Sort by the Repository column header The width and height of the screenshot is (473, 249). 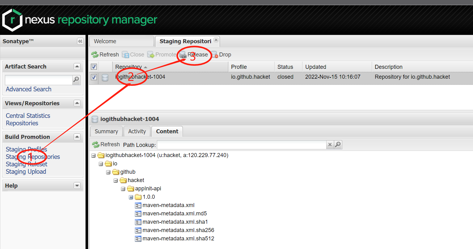(170, 67)
